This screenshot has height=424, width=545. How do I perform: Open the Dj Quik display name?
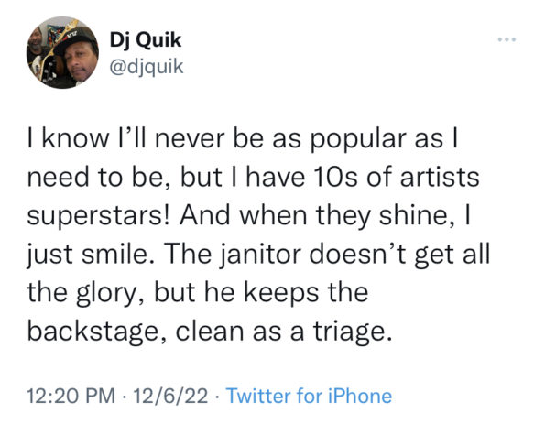(146, 40)
